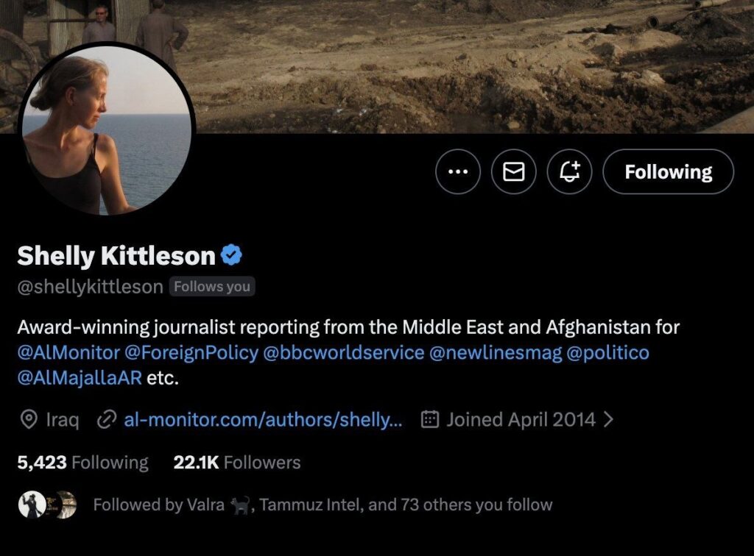Visit the @bbcworldservice mention
Screen dimensions: 754x556
tap(343, 353)
